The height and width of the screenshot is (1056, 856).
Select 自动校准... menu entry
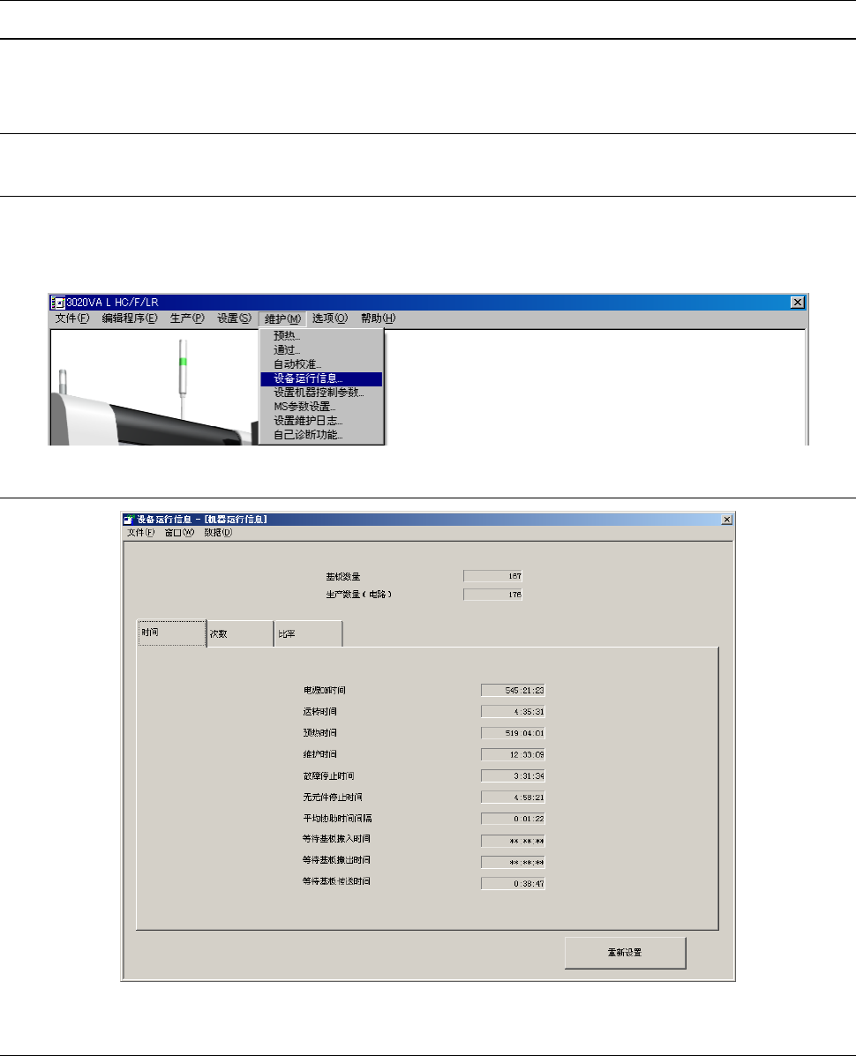click(321, 364)
